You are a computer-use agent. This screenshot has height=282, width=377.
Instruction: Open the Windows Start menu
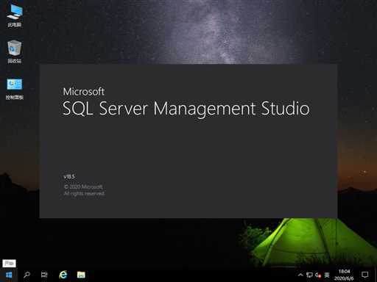coord(9,275)
